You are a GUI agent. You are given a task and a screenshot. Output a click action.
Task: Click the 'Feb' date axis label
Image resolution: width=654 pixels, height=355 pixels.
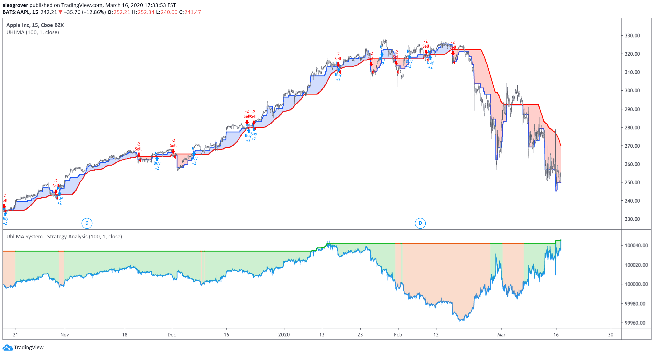pos(398,334)
